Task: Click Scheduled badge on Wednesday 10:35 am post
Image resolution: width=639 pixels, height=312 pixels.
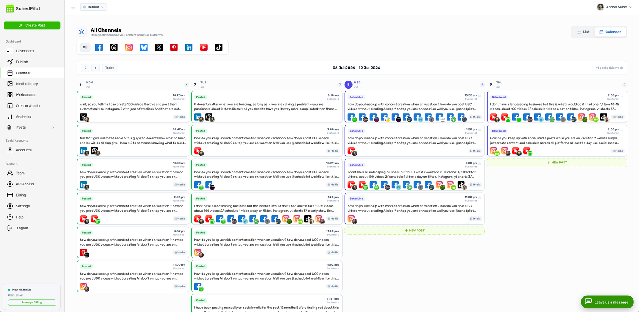Action: (356, 97)
